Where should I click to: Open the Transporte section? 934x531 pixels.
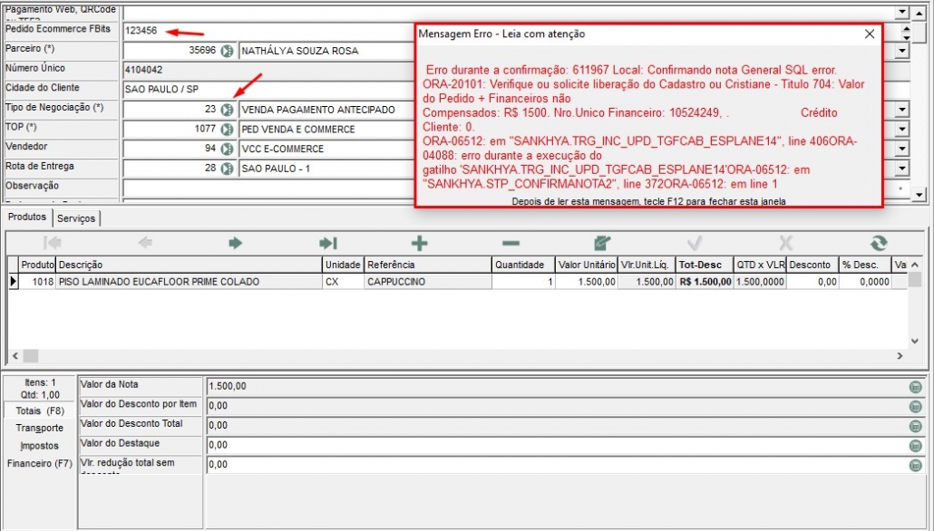point(39,428)
